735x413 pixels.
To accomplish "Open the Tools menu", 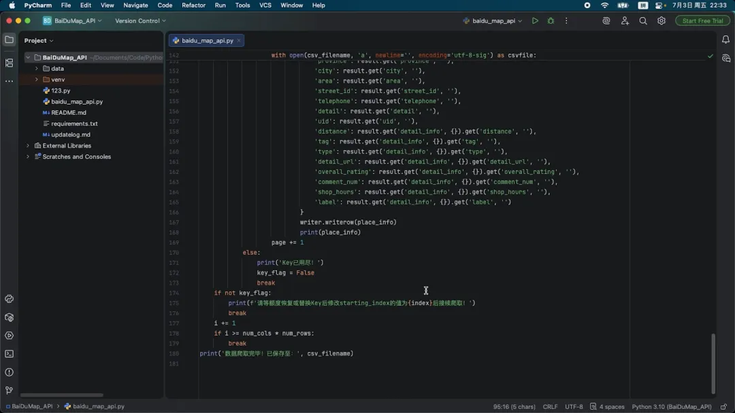I will (242, 5).
